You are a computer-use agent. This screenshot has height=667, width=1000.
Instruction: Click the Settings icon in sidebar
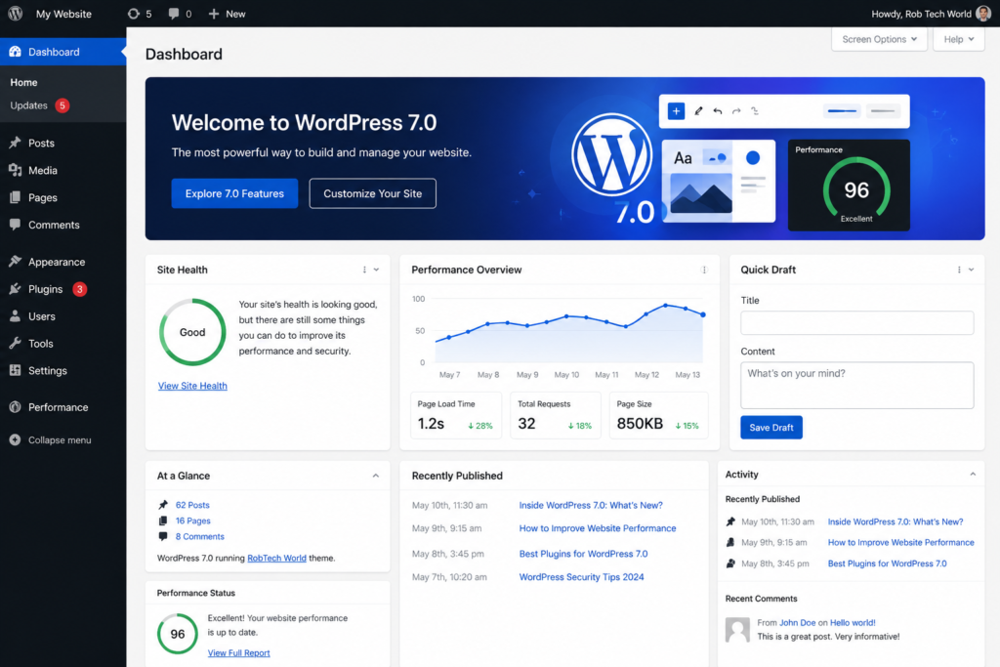click(16, 370)
